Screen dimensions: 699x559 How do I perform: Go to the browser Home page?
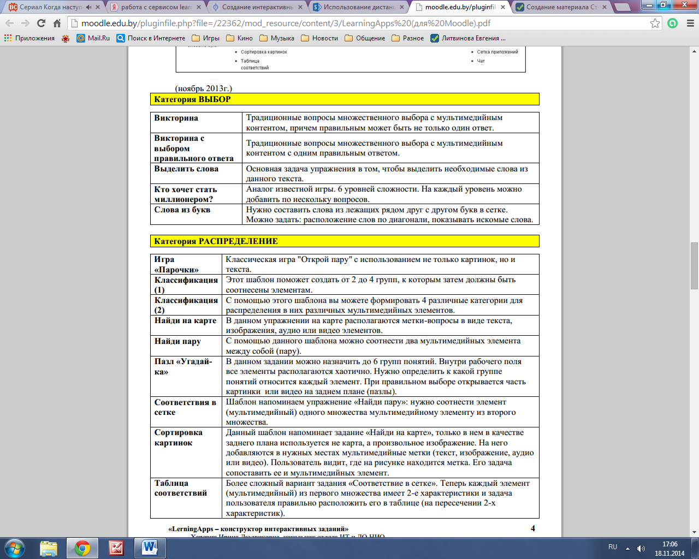57,23
